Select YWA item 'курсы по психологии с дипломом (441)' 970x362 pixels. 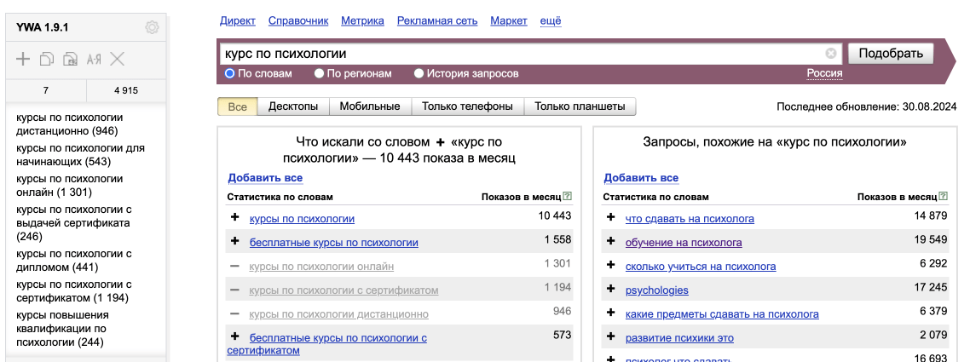coord(73,261)
